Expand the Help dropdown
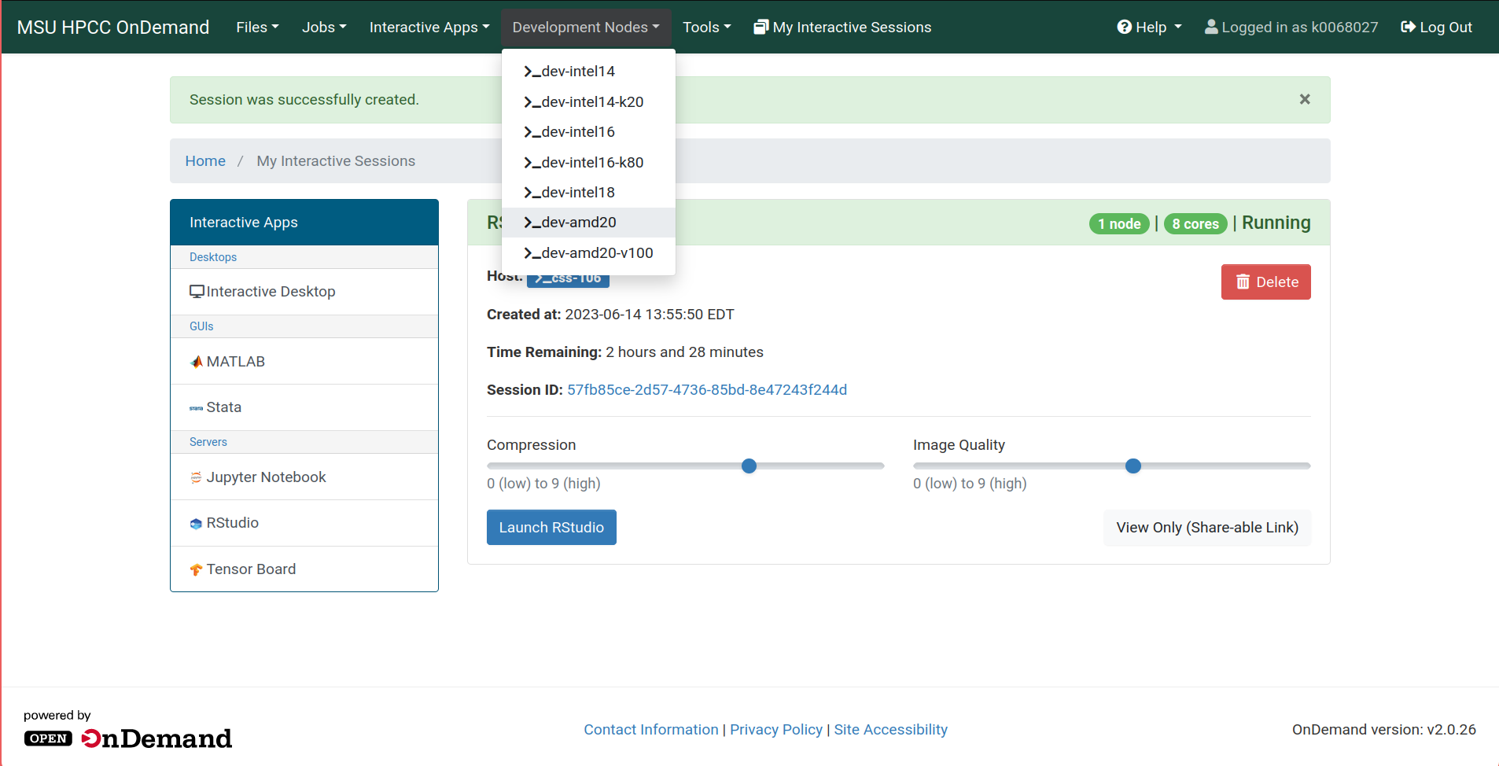The image size is (1499, 766). click(x=1150, y=27)
